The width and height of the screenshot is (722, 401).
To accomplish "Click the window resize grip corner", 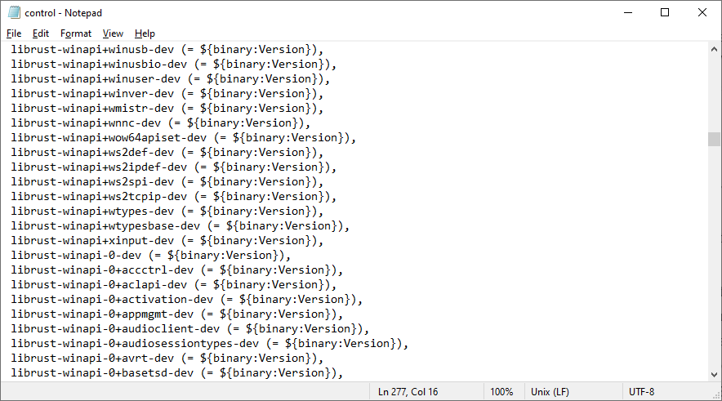I will (716, 395).
